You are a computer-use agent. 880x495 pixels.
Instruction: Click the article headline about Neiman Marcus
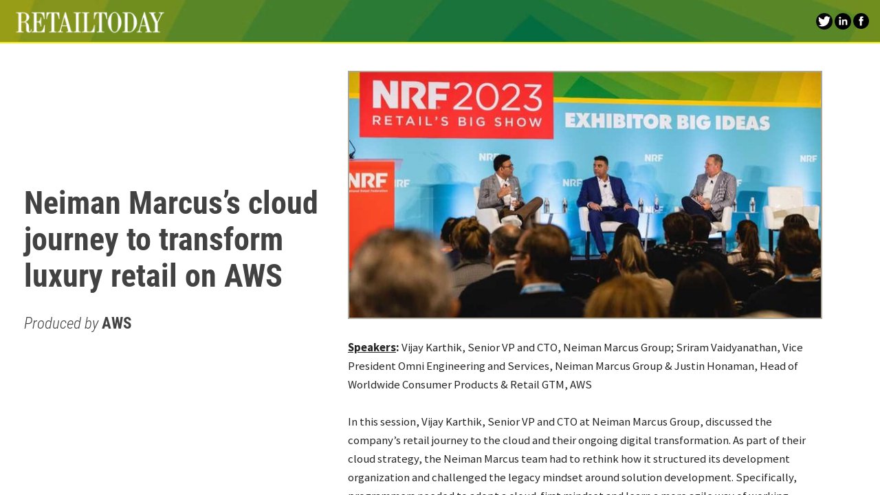[171, 239]
